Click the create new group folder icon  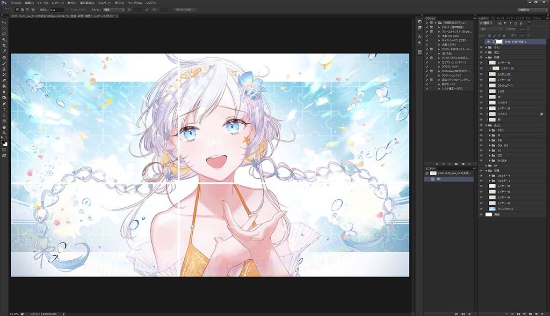pyautogui.click(x=531, y=314)
